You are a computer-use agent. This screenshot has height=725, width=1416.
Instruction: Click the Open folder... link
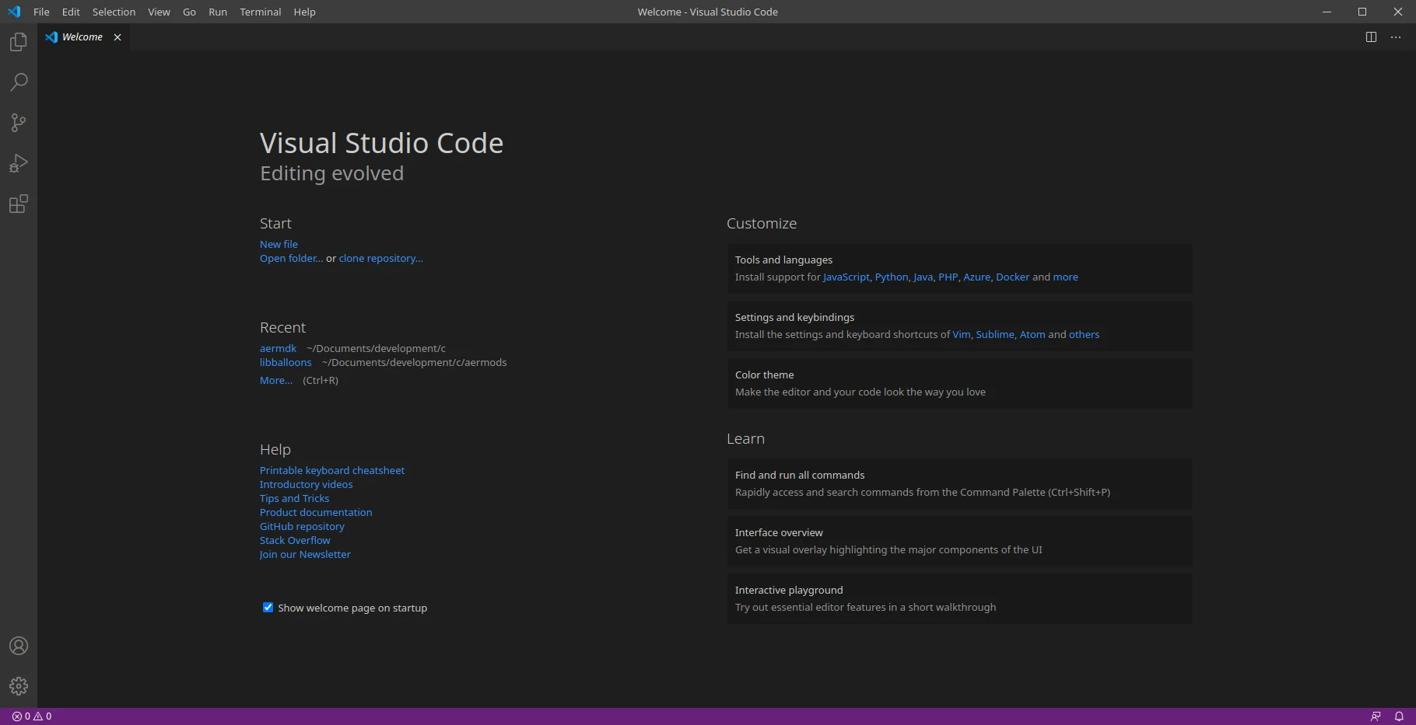(x=291, y=258)
